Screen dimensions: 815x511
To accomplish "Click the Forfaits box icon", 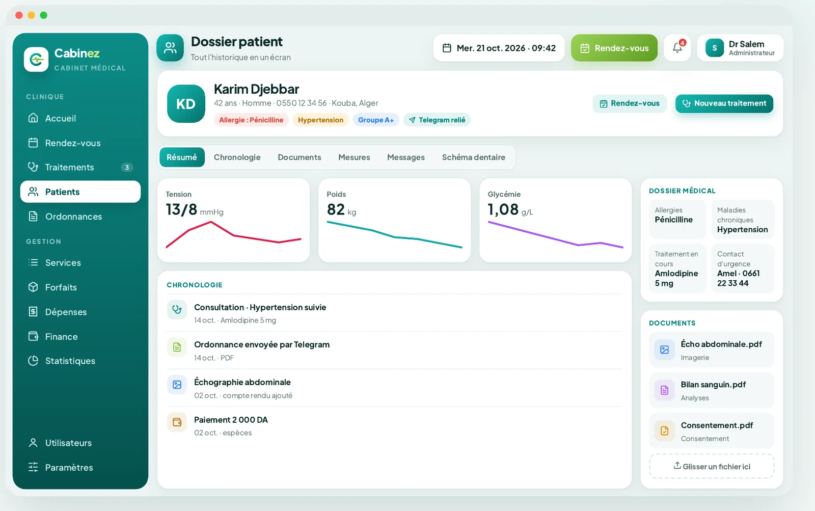I will 33,287.
